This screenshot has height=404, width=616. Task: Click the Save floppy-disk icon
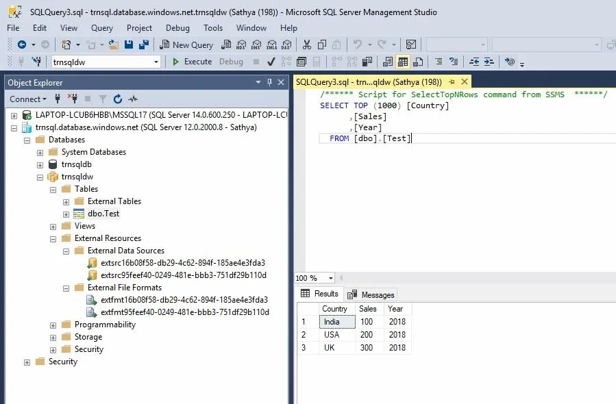(x=129, y=45)
